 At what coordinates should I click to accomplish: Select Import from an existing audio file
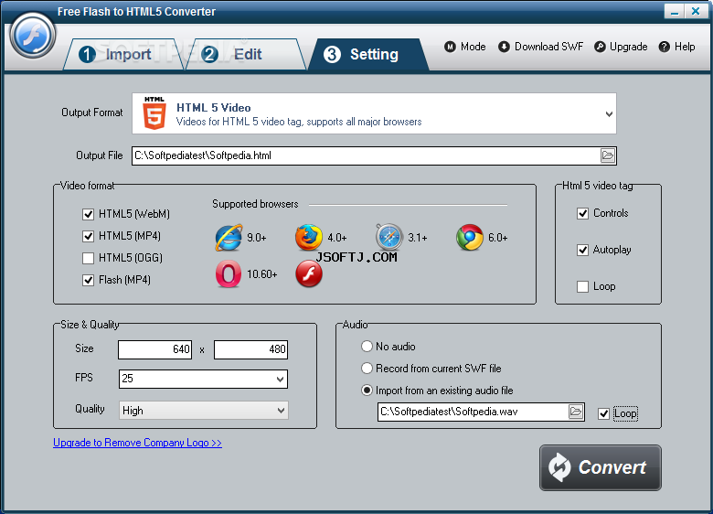[x=367, y=391]
